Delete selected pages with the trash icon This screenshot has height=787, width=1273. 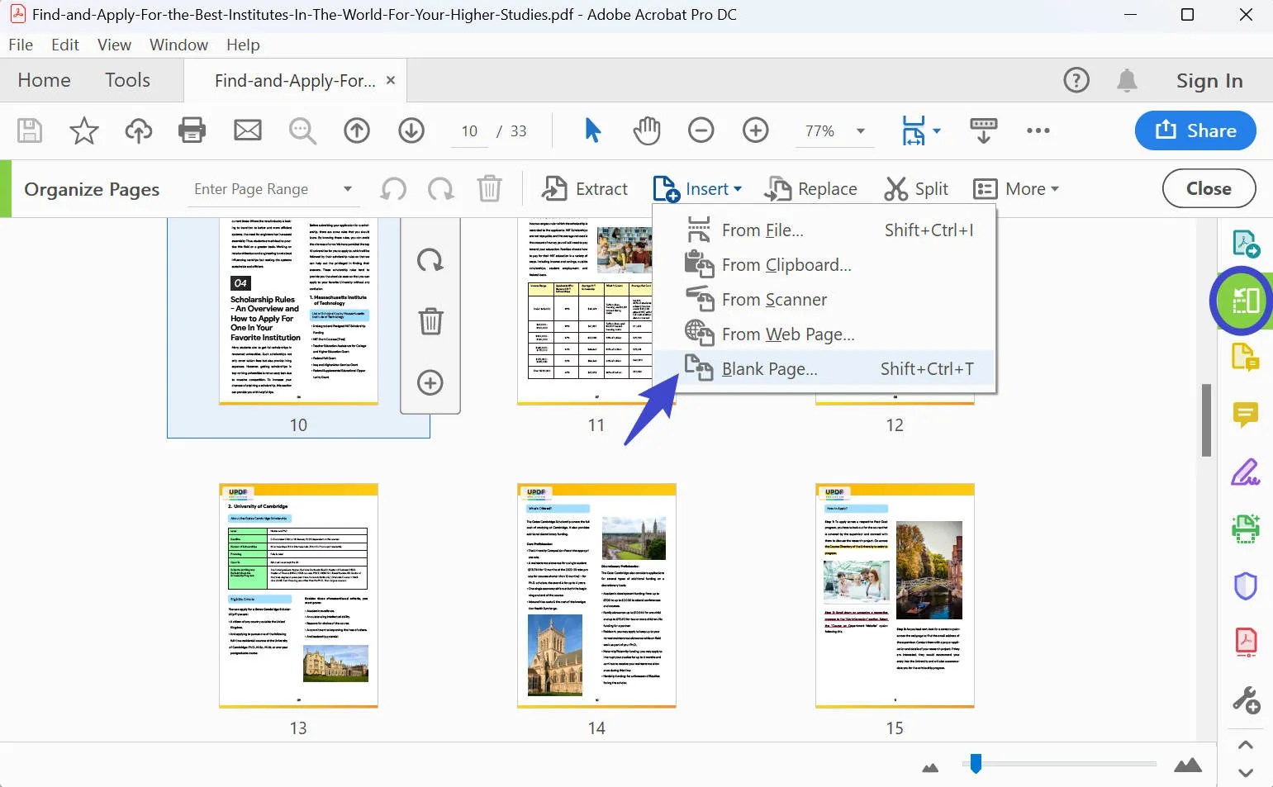(x=490, y=188)
